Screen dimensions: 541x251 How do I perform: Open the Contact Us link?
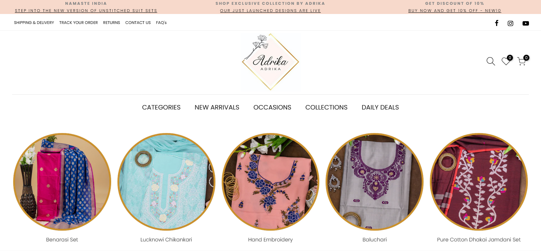click(138, 23)
